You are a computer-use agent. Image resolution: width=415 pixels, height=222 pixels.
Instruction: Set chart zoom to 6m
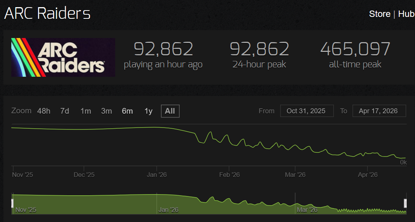pyautogui.click(x=127, y=111)
